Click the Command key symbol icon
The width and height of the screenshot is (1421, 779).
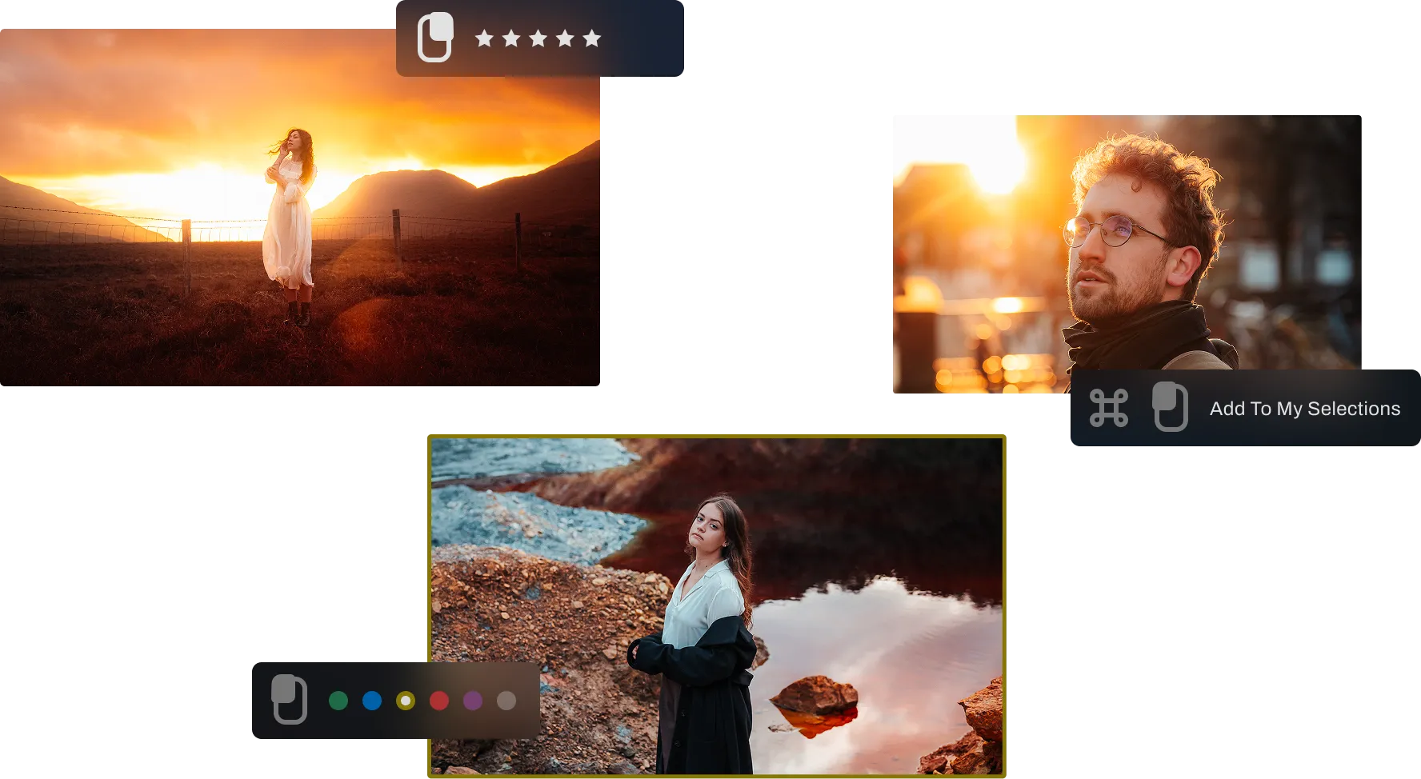(x=1109, y=408)
